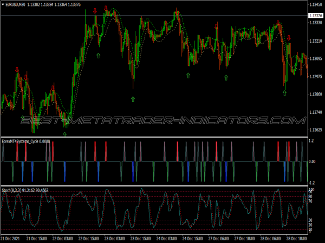Click the 27 Dec 18:00 time axis label
The width and height of the screenshot is (325, 243).
click(245, 239)
